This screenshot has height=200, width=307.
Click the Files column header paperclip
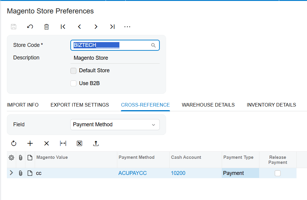pyautogui.click(x=21, y=158)
